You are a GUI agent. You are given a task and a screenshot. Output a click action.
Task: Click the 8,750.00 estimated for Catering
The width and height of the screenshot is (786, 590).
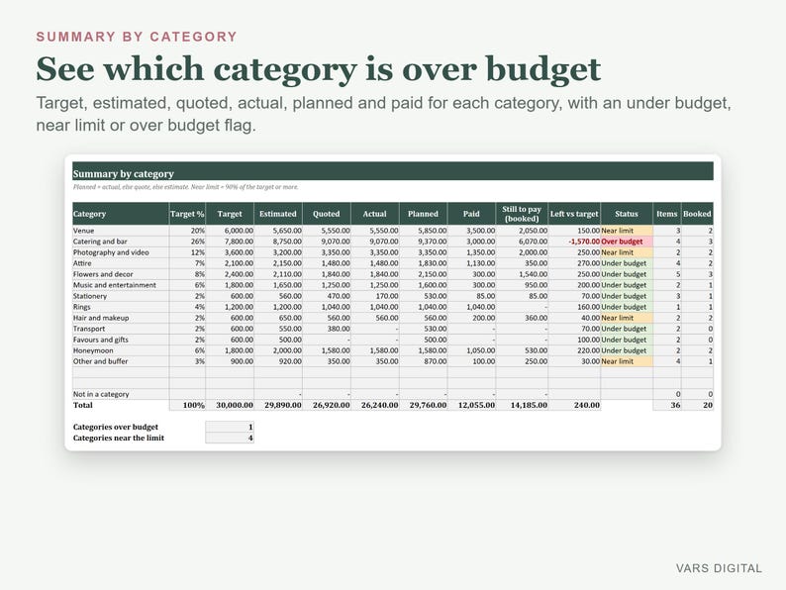278,242
